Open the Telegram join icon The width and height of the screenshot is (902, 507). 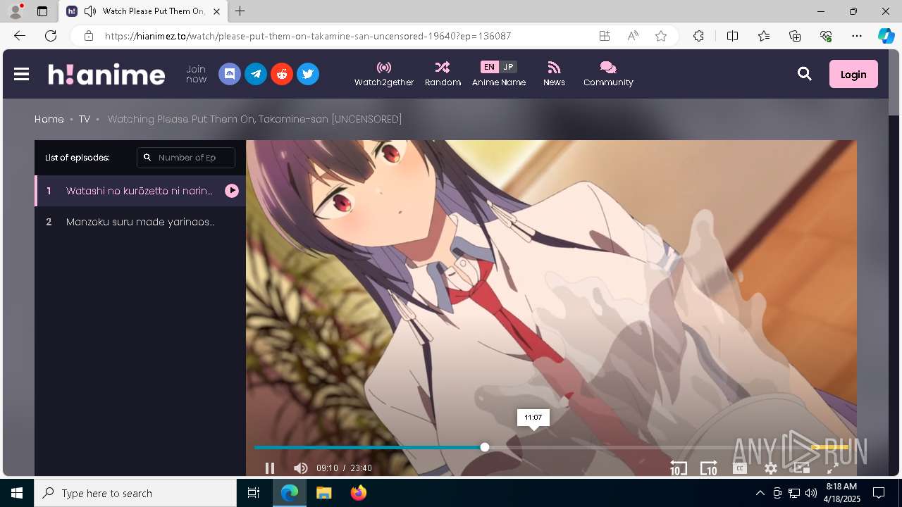point(256,74)
